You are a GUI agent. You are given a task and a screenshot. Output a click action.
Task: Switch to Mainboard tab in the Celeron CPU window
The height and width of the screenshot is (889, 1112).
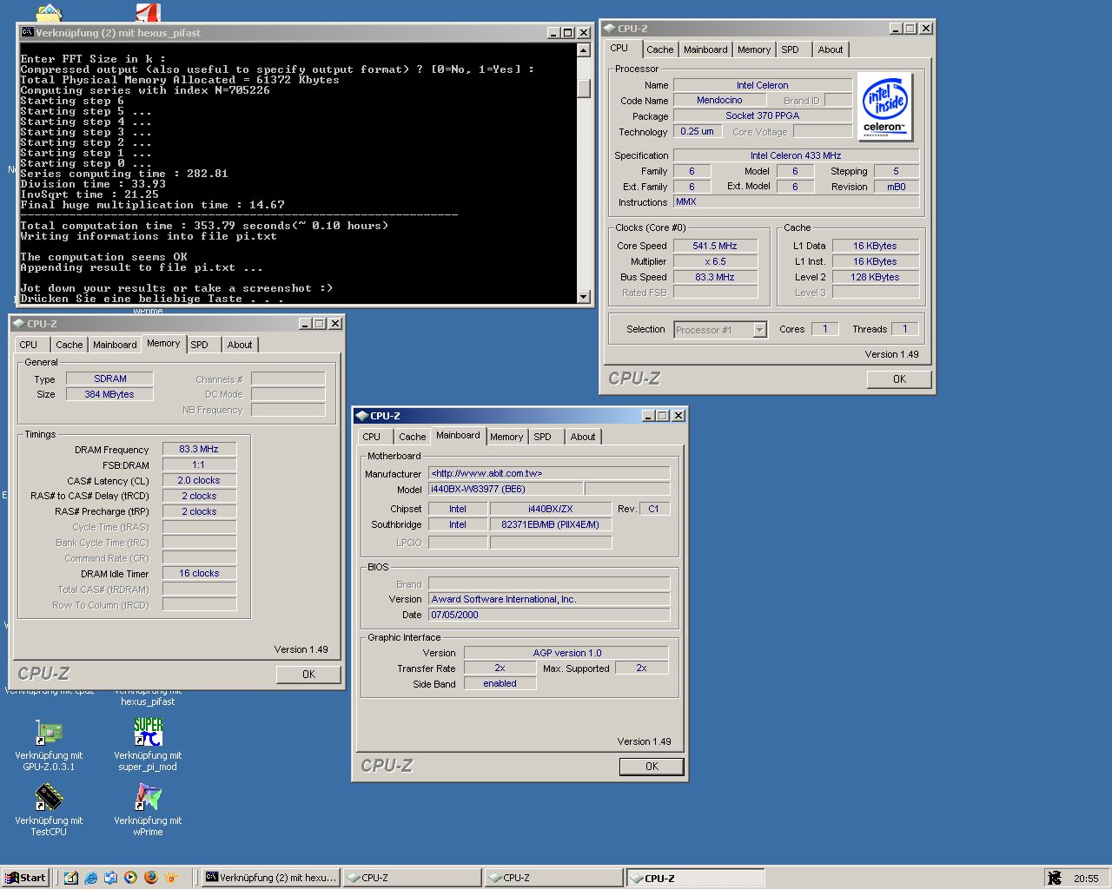click(x=705, y=49)
